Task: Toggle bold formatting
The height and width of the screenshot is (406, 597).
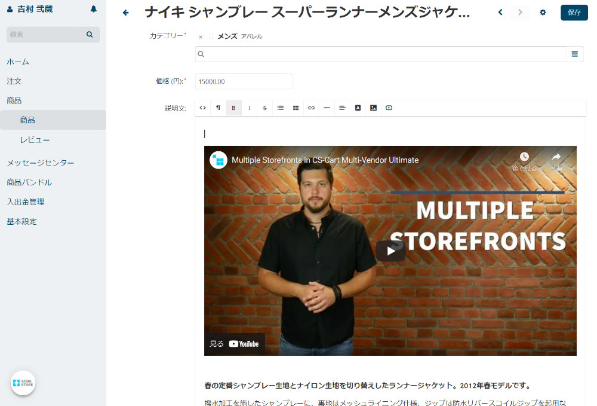Action: pos(234,108)
